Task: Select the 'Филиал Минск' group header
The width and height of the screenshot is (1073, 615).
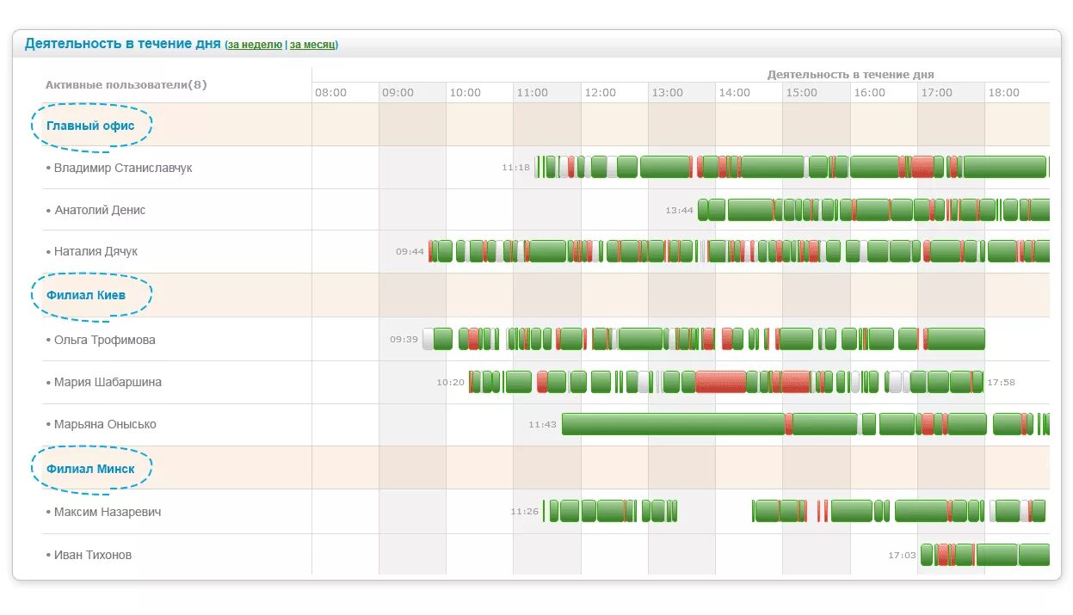Action: tap(90, 469)
